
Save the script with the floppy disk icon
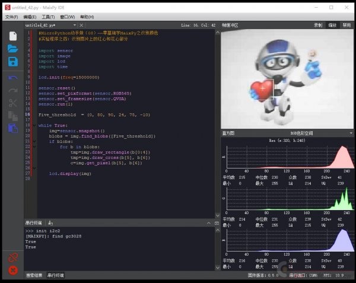13,62
